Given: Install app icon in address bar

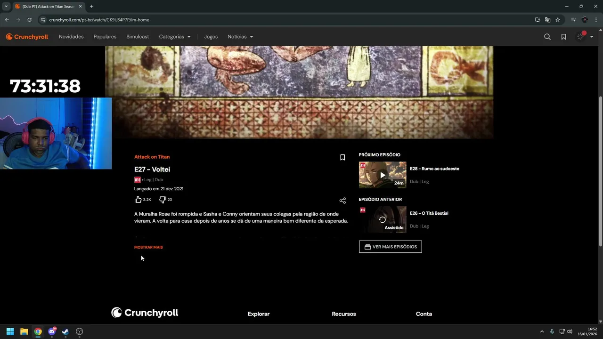Looking at the screenshot, I should pos(538,20).
